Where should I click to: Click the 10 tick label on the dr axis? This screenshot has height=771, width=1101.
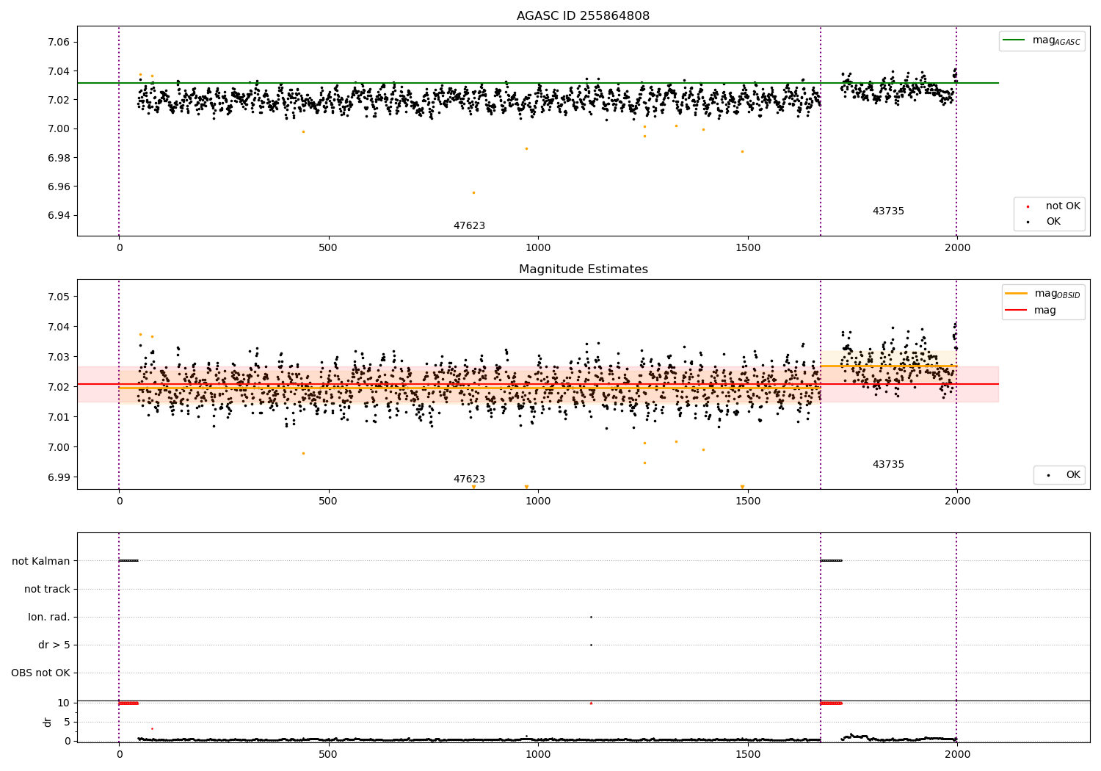point(64,703)
